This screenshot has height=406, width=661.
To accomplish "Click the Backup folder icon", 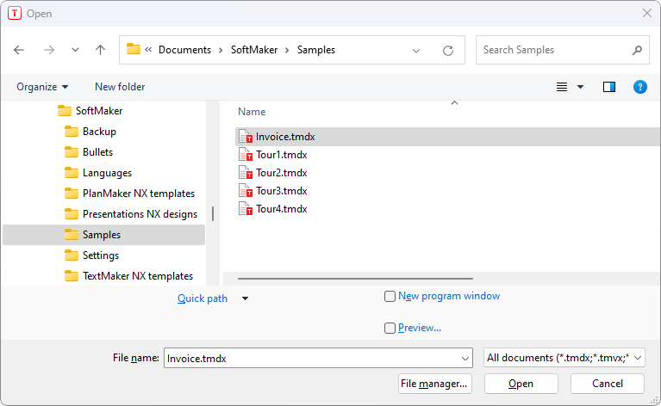I will pos(72,132).
